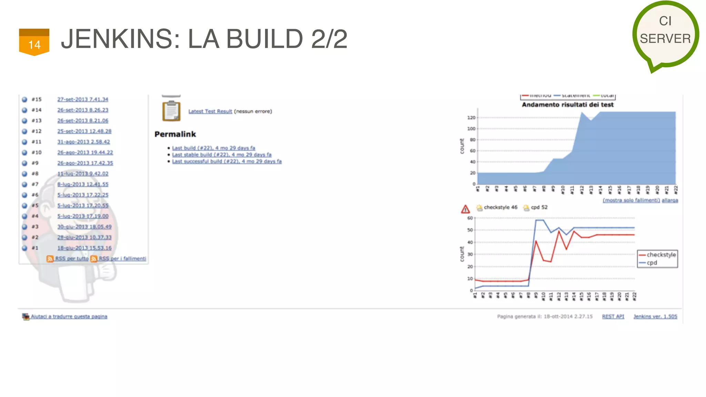Open build 26-ago-2013 19.44.22
Image resolution: width=706 pixels, height=397 pixels.
pos(85,152)
